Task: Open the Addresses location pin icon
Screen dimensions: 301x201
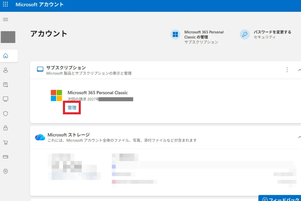Action: [6, 171]
